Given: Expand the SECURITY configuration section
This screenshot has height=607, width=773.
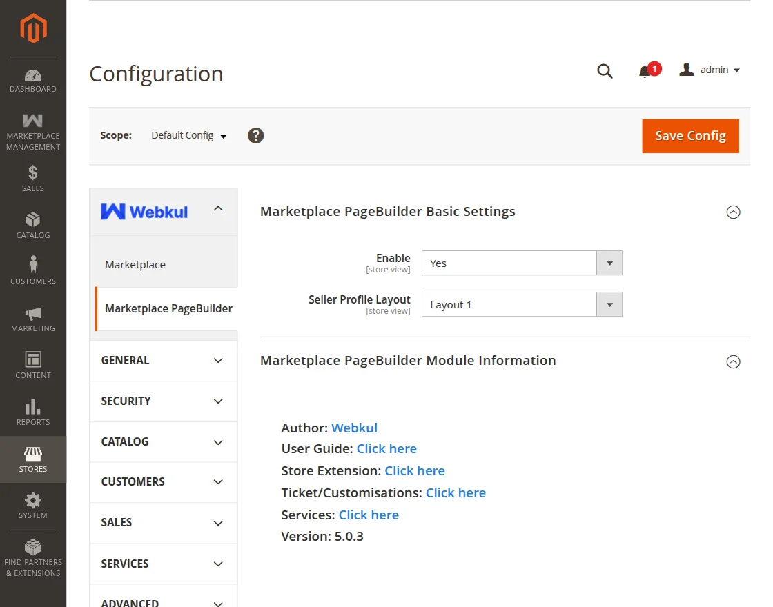Looking at the screenshot, I should pos(163,401).
